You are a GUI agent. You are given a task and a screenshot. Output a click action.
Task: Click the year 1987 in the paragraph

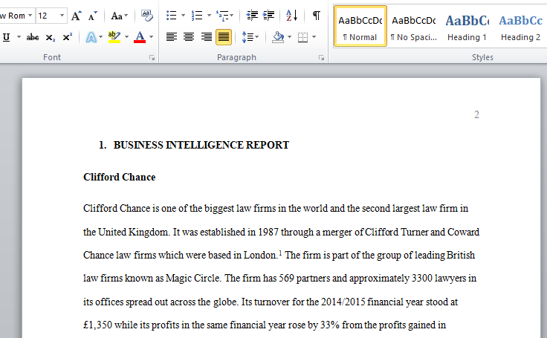(268, 232)
